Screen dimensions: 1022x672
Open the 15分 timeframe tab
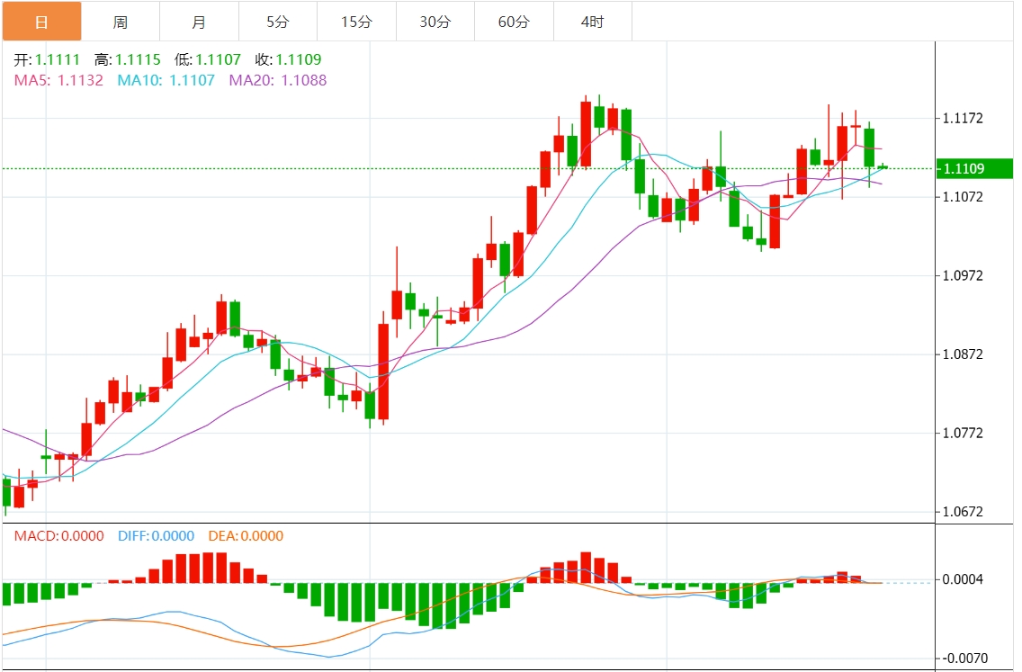tap(356, 22)
